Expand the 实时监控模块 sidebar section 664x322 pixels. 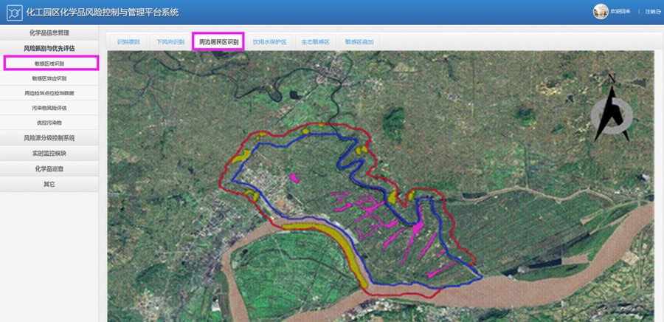pos(49,154)
